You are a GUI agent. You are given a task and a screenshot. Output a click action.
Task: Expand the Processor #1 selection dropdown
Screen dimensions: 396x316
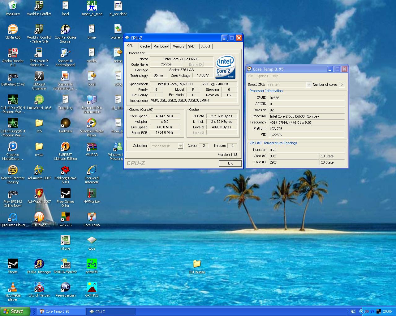[180, 146]
